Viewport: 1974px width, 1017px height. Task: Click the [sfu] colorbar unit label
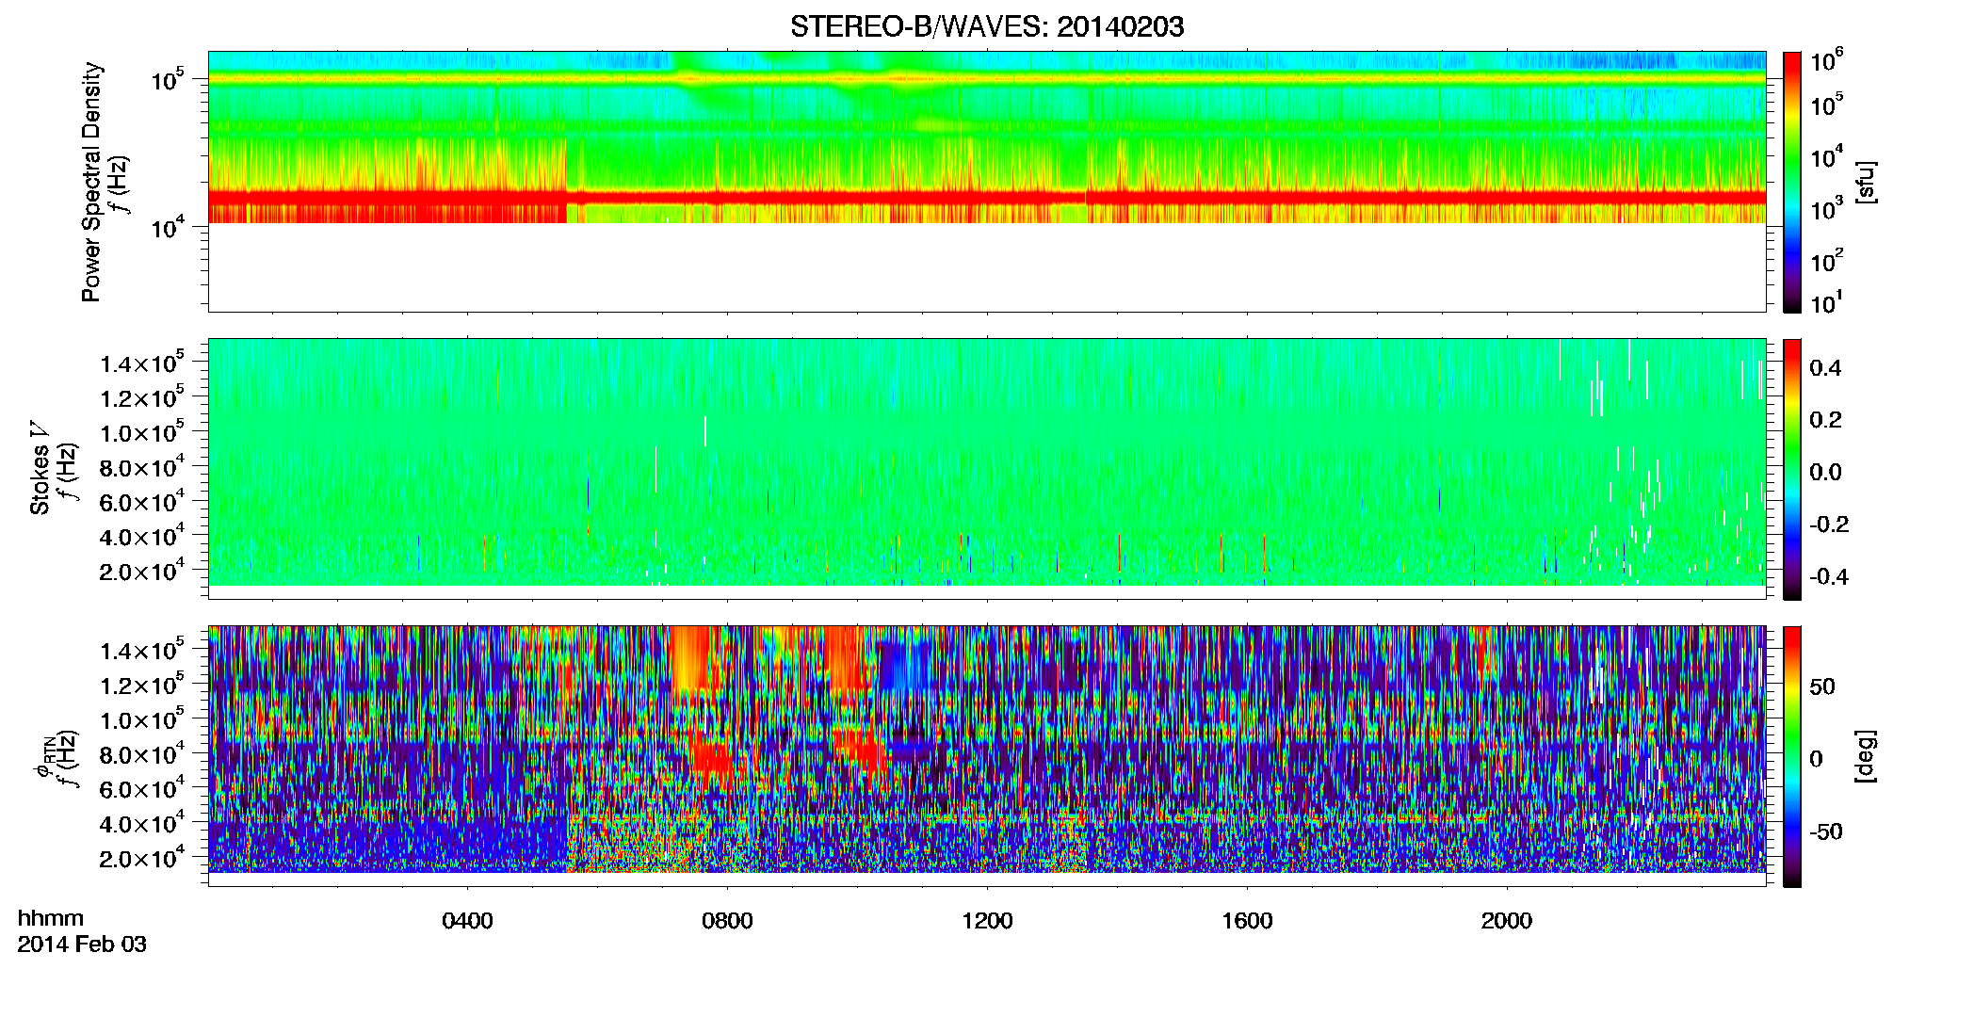point(1866,182)
